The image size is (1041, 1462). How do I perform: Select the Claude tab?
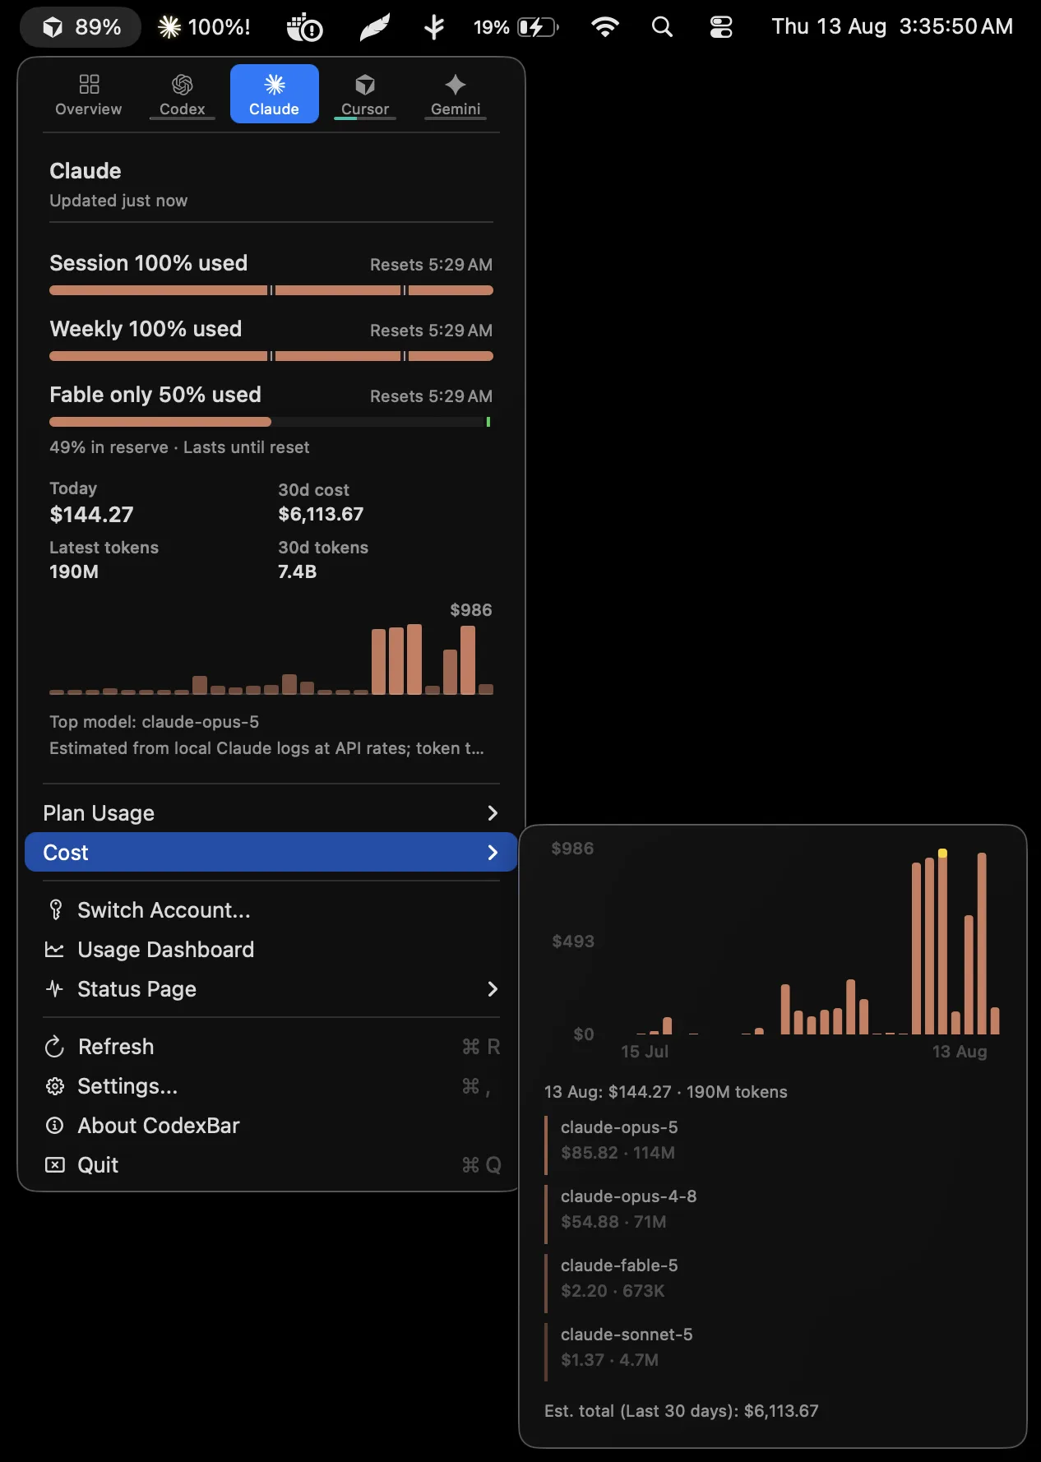(274, 95)
